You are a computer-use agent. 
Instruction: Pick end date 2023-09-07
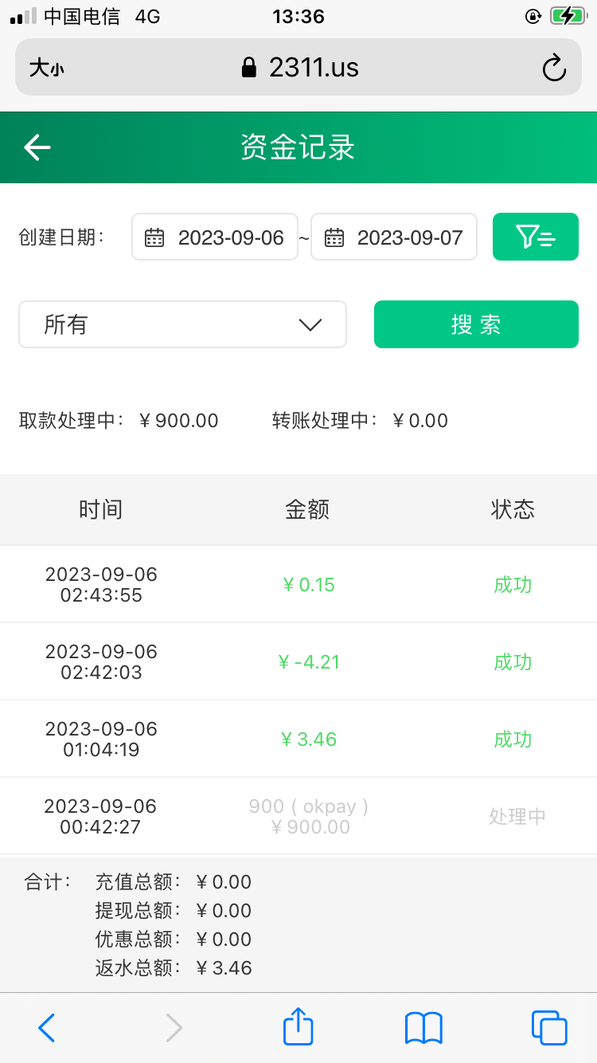(x=410, y=237)
